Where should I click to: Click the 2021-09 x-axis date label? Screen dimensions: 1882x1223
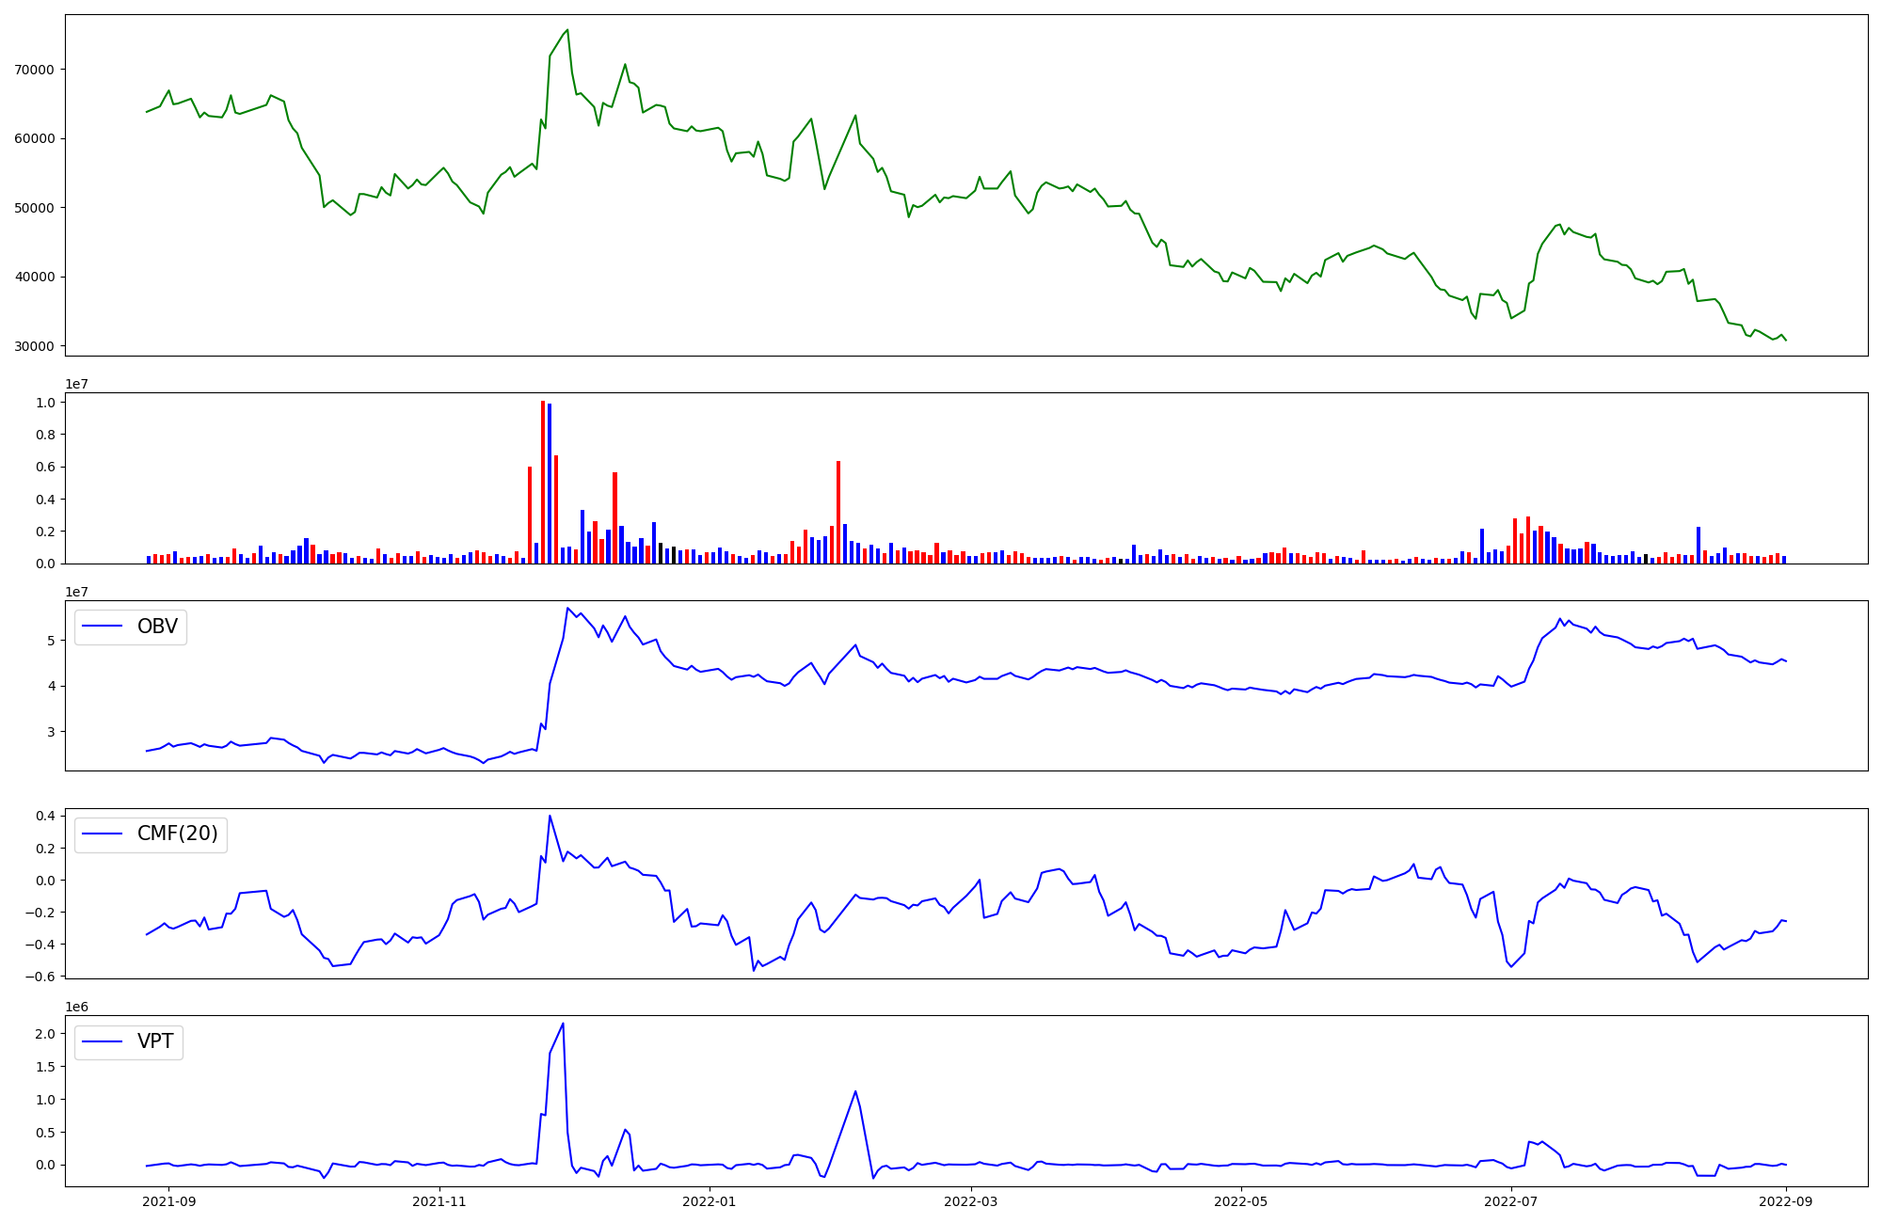(x=168, y=1201)
